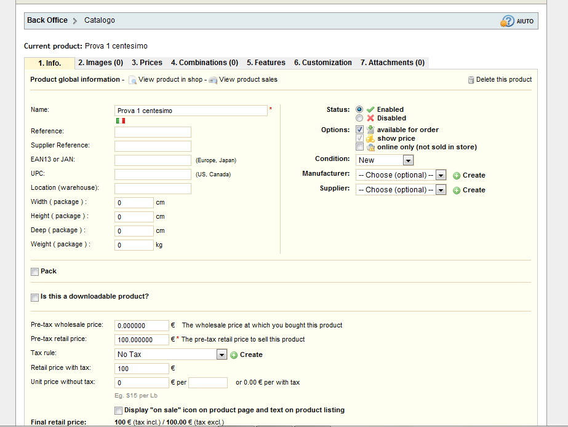The height and width of the screenshot is (427, 568).
Task: Select the Disabled status radio button
Action: click(359, 118)
